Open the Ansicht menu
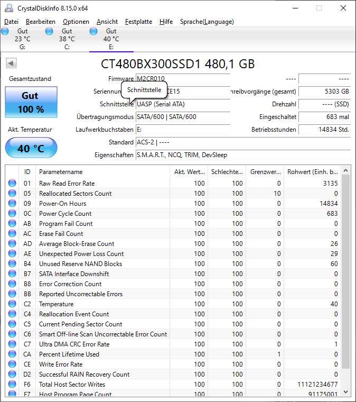This screenshot has height=402, width=356. [x=107, y=22]
